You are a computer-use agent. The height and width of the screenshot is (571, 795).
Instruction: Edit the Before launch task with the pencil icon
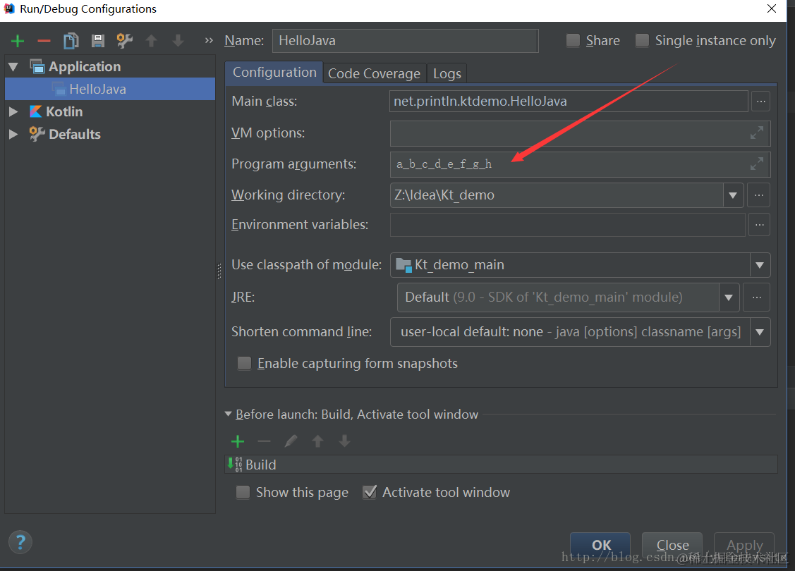(291, 441)
